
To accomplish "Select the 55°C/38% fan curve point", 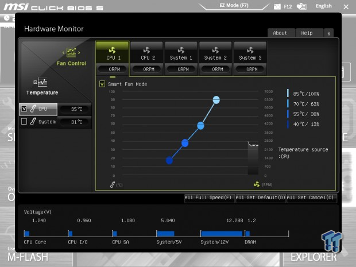I will pos(185,143).
